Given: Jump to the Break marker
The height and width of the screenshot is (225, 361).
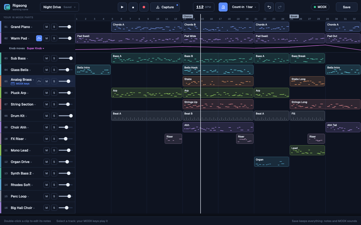Looking at the screenshot, I should tap(294, 16).
